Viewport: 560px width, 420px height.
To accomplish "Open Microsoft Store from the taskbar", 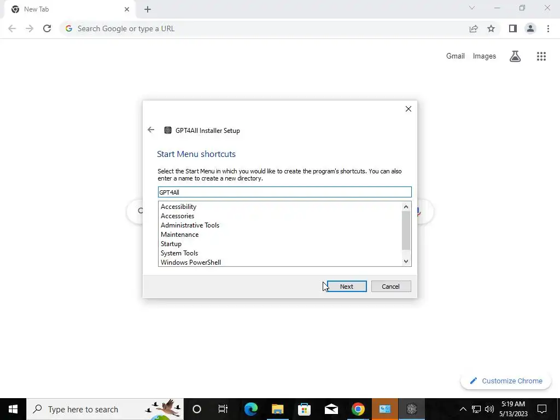I will pyautogui.click(x=304, y=409).
